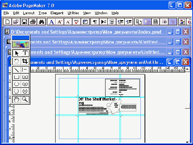Click the Insert Pages toolbar icon
The width and height of the screenshot is (193, 145).
pos(139,22)
